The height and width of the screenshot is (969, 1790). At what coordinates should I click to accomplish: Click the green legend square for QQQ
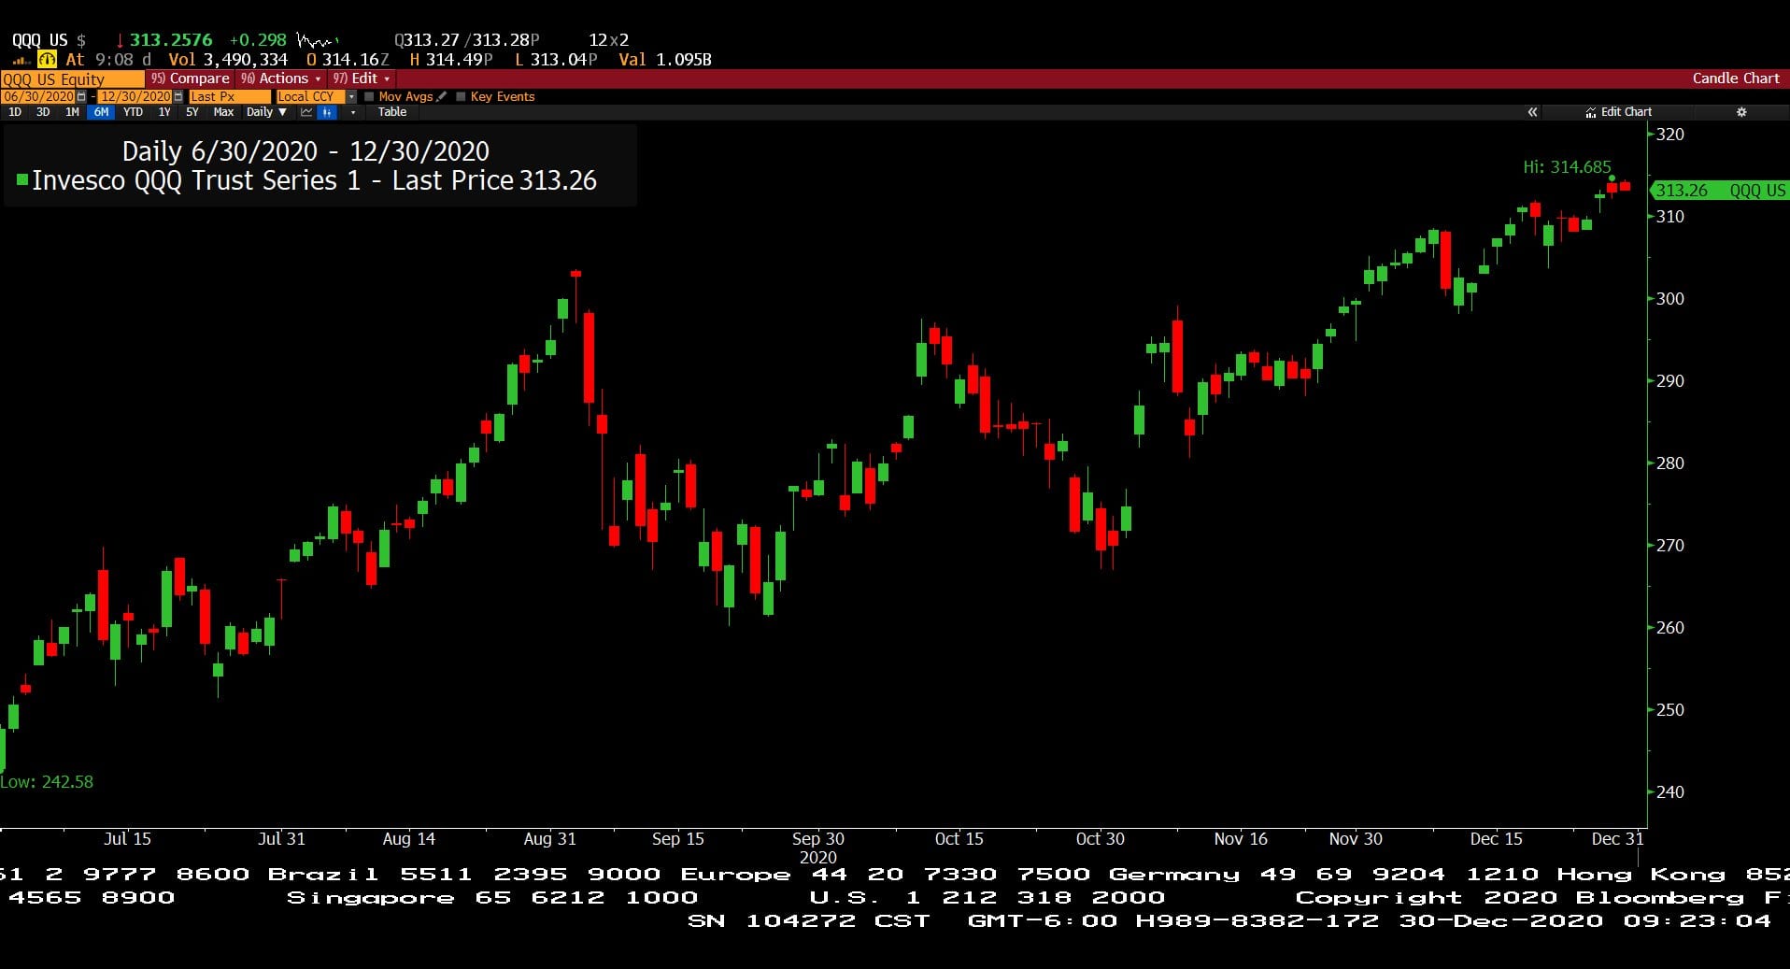[22, 179]
